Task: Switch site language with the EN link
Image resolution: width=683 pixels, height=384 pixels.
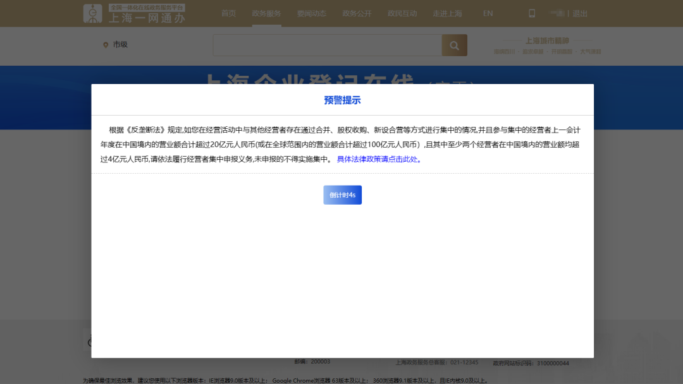Action: [x=488, y=13]
